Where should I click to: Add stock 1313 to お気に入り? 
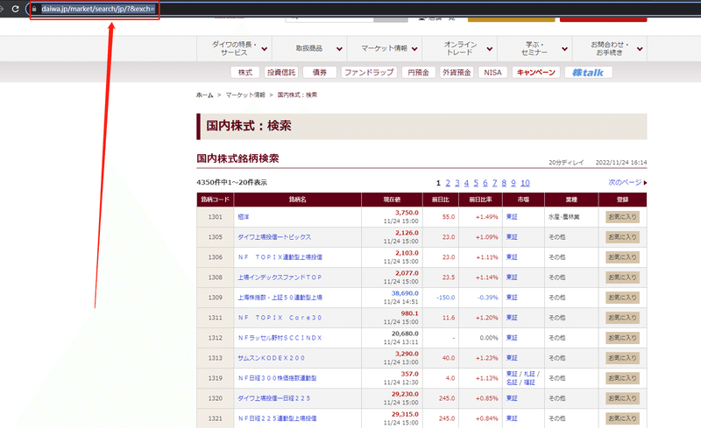coord(622,358)
